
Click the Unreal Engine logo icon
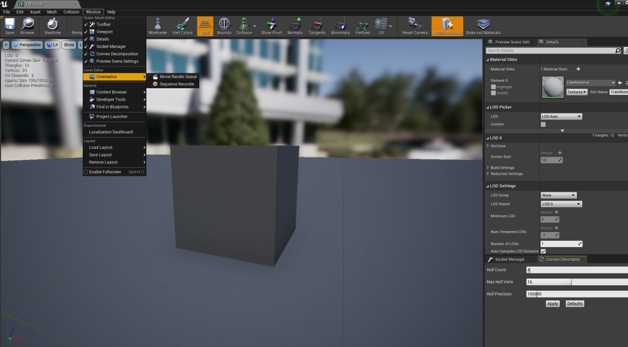pyautogui.click(x=5, y=4)
